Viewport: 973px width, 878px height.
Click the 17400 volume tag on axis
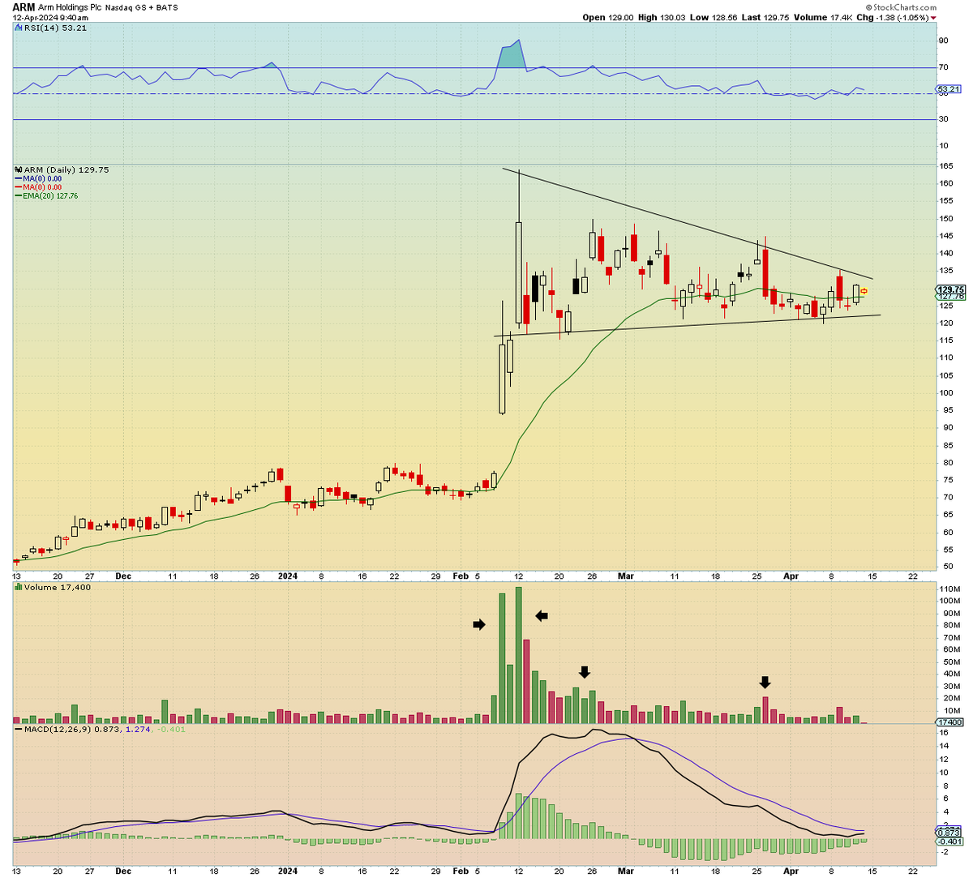coord(949,722)
